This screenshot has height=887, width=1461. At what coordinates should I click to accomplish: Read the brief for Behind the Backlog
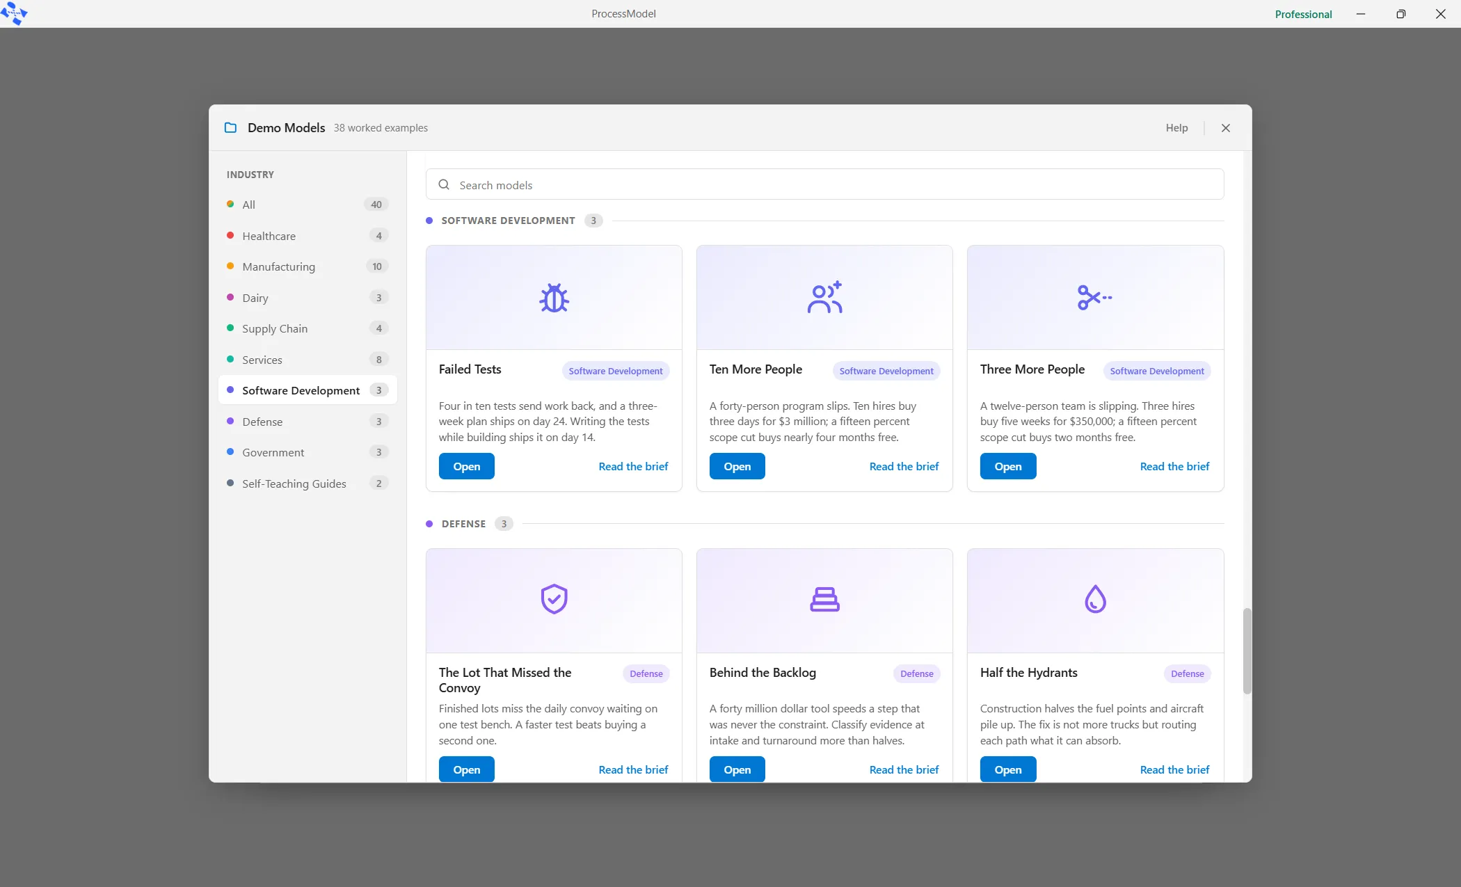click(904, 769)
